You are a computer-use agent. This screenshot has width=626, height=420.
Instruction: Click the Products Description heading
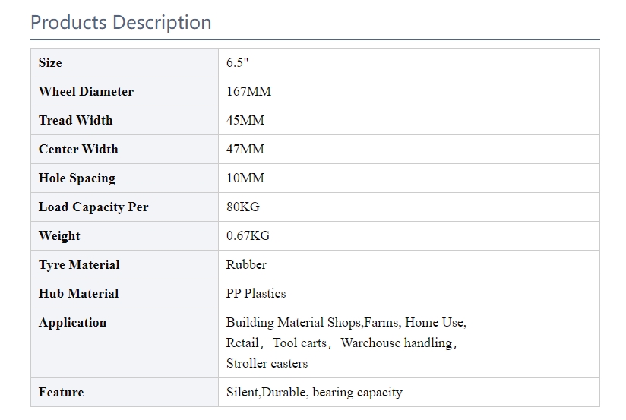coord(121,22)
